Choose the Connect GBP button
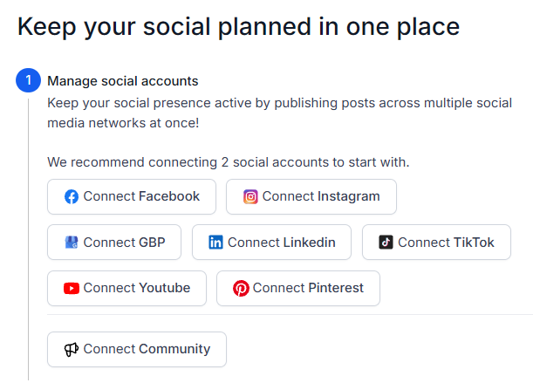Image resolution: width=533 pixels, height=383 pixels. click(115, 243)
